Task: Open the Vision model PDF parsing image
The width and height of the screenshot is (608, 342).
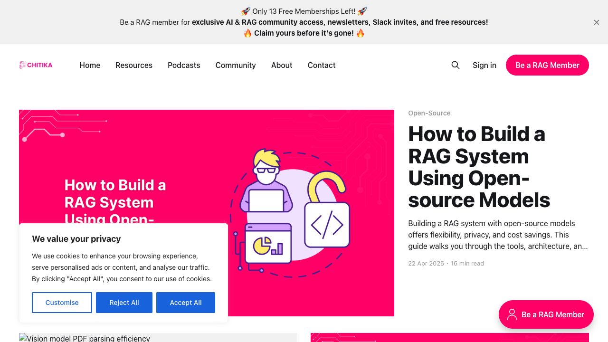Action: [158, 338]
